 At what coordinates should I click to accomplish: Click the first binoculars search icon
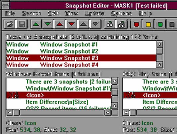(110, 24)
